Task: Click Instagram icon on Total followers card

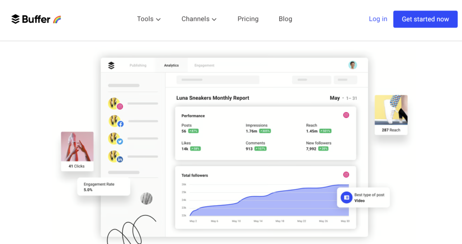Action: [346, 175]
